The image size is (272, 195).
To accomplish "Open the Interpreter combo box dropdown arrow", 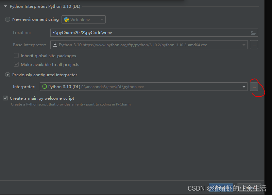I will point(244,87).
